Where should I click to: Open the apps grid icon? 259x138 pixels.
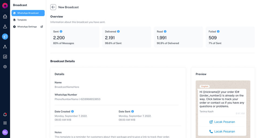pyautogui.click(x=5, y=123)
